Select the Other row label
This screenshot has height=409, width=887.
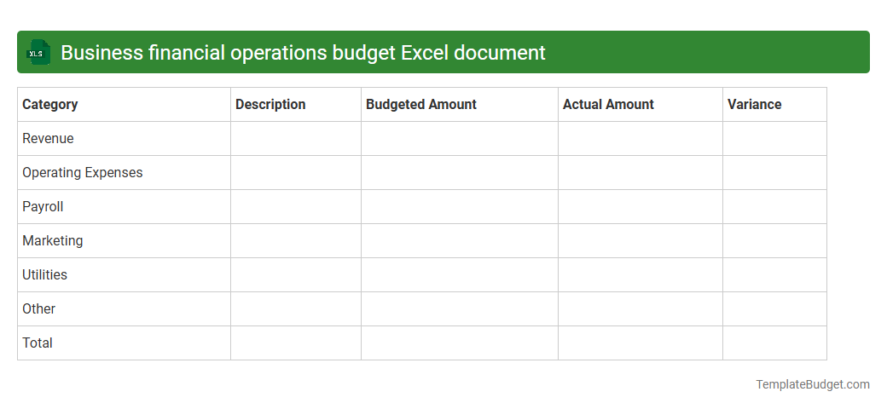pyautogui.click(x=38, y=309)
